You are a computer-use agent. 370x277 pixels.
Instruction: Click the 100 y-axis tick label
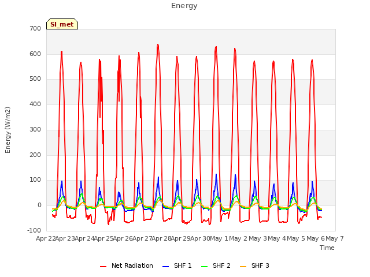[35, 180]
